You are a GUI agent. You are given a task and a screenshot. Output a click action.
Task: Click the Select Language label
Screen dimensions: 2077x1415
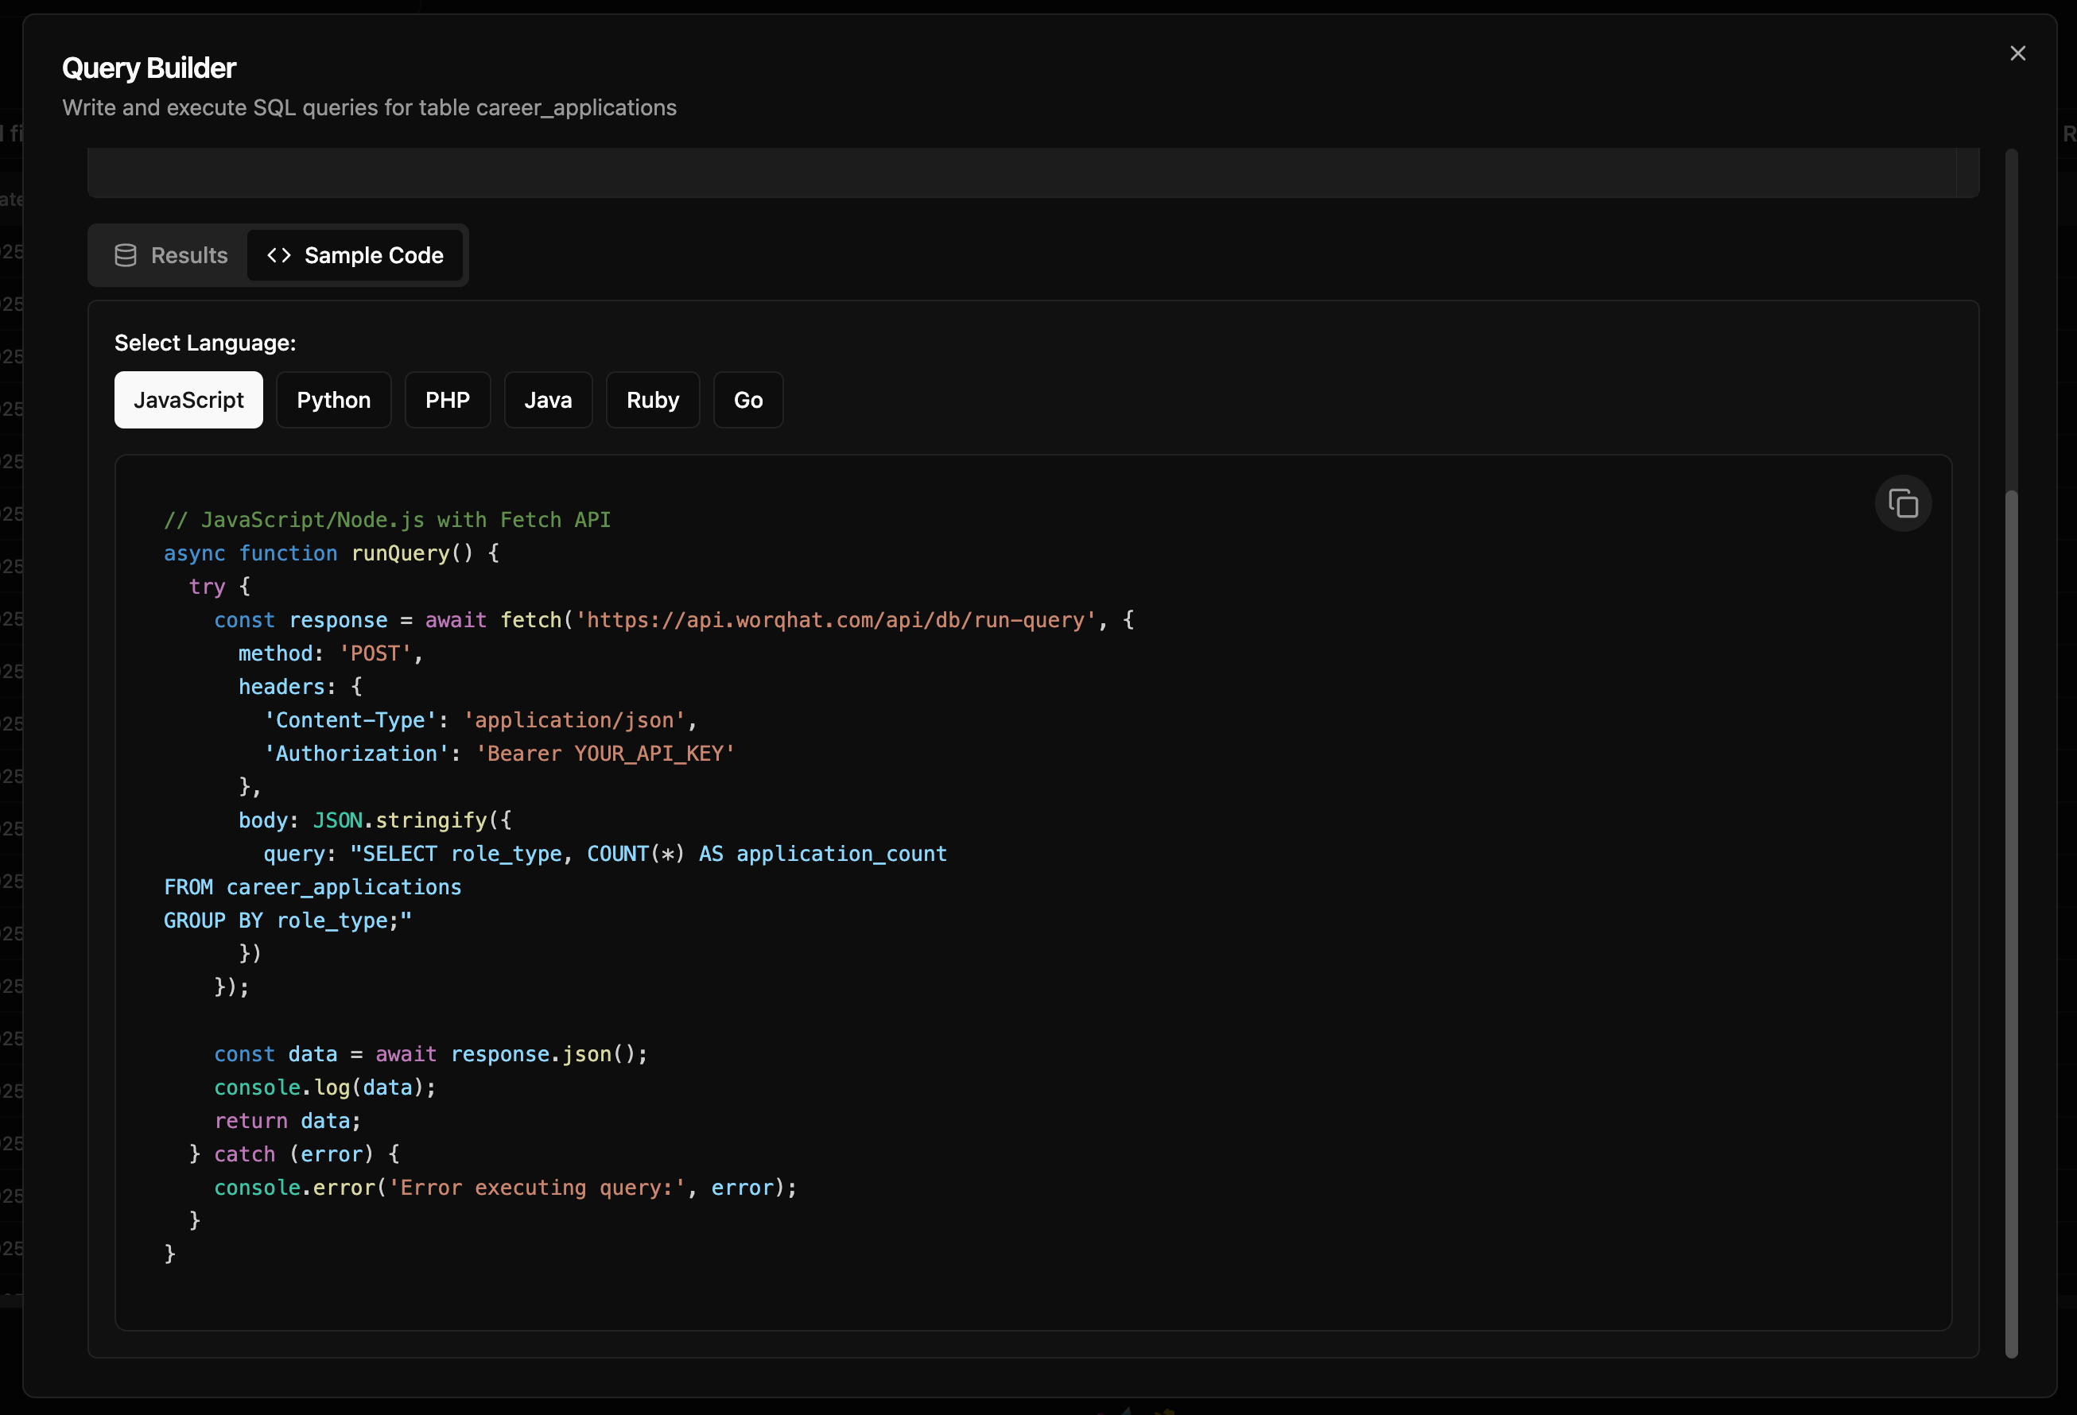204,343
